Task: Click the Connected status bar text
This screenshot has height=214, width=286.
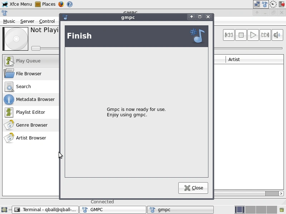Action: coord(102,202)
